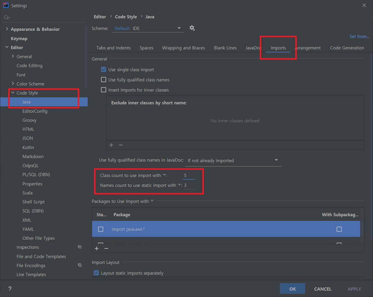Click Editor in the breadcrumb
The width and height of the screenshot is (373, 297).
tap(100, 17)
